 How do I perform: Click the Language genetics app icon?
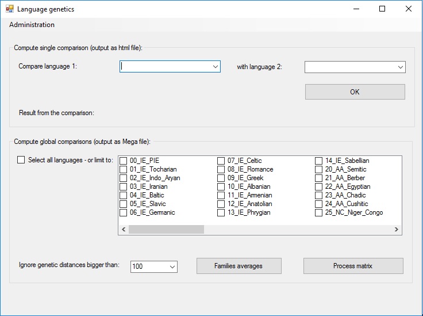(x=10, y=9)
